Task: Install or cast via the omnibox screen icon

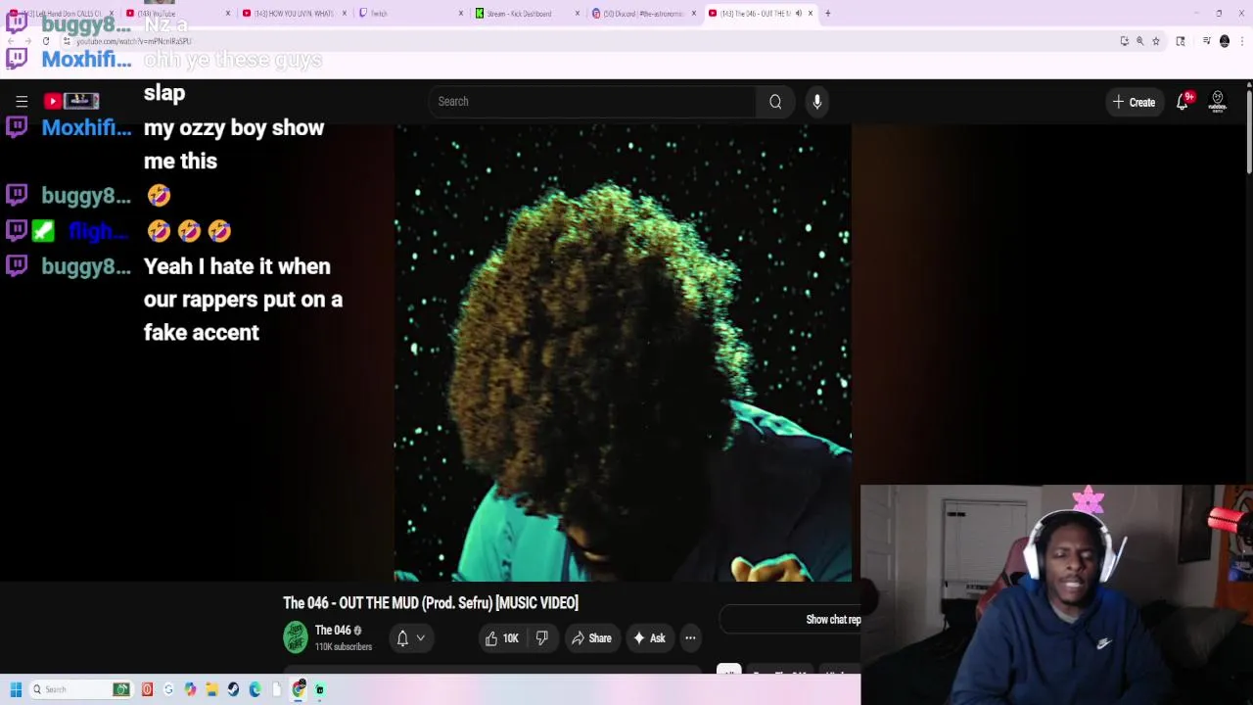Action: click(1125, 41)
